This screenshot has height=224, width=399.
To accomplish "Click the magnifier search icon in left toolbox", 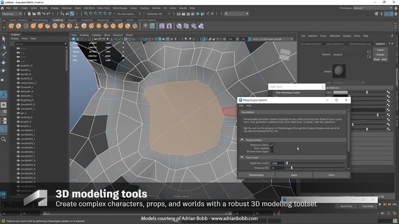I will [4, 139].
